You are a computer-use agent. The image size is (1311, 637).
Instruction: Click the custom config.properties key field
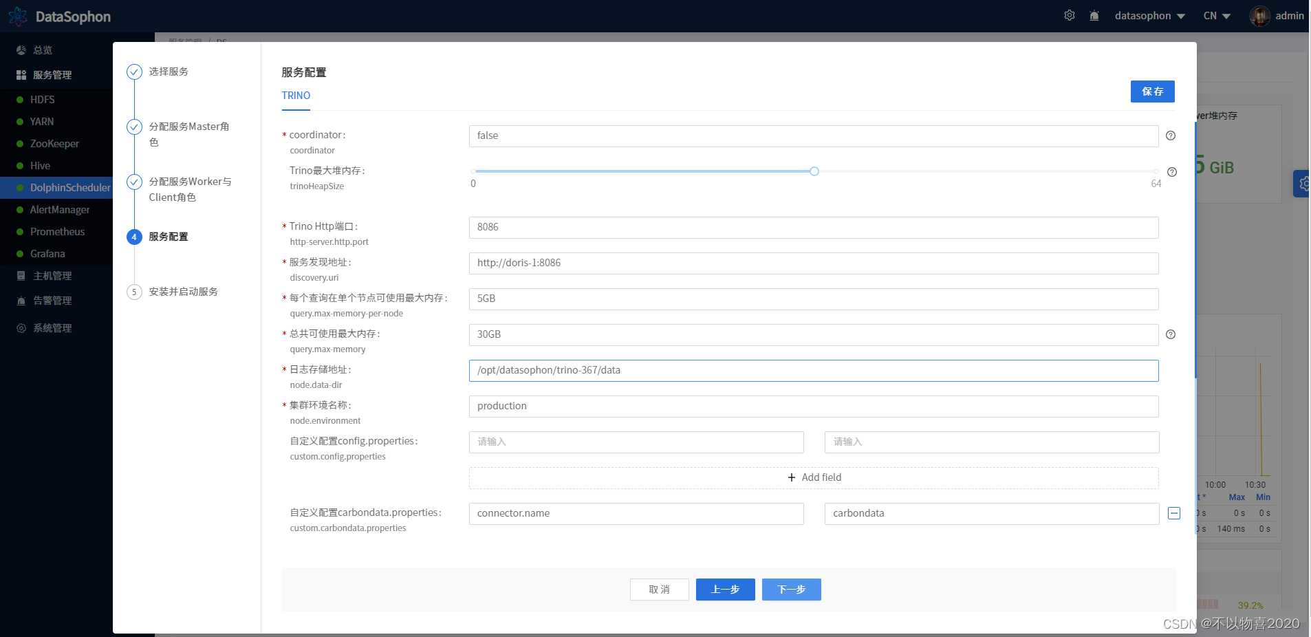click(636, 442)
